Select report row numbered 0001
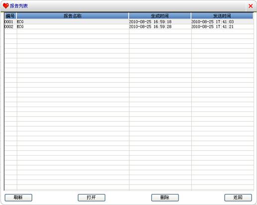The image size is (257, 205). pos(129,22)
